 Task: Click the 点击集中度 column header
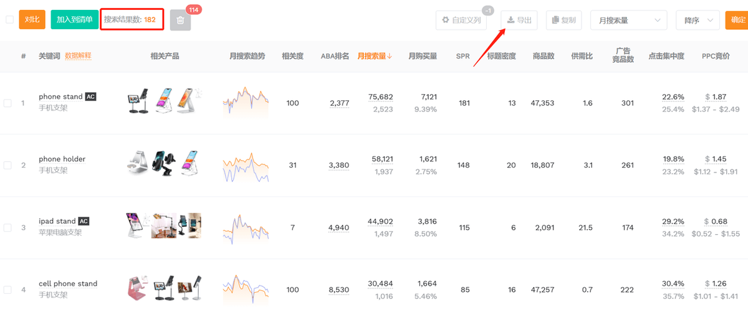666,56
